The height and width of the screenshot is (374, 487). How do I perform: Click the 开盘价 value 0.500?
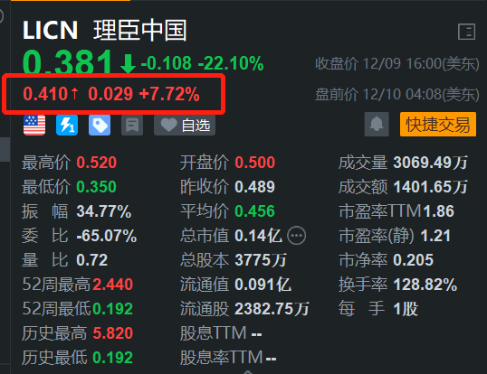[x=255, y=163]
